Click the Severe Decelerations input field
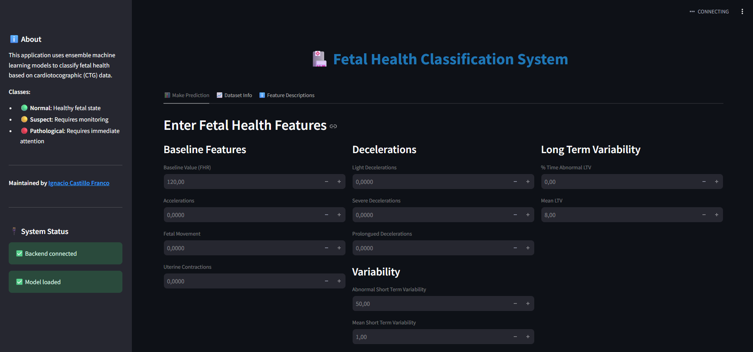The image size is (753, 352). (430, 215)
